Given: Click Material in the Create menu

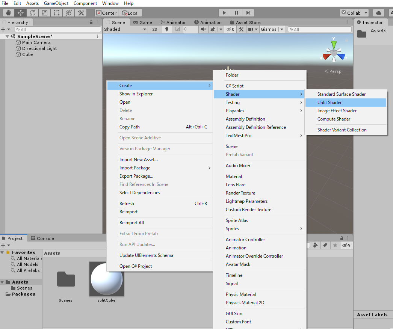Looking at the screenshot, I should coord(234,177).
